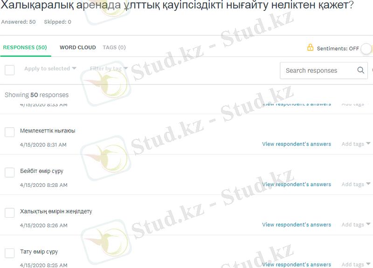Viewport: 373px width, 268px height.
Task: Click the 'Халықтың өмірін жеңілдету' response text
Action: [x=56, y=212]
